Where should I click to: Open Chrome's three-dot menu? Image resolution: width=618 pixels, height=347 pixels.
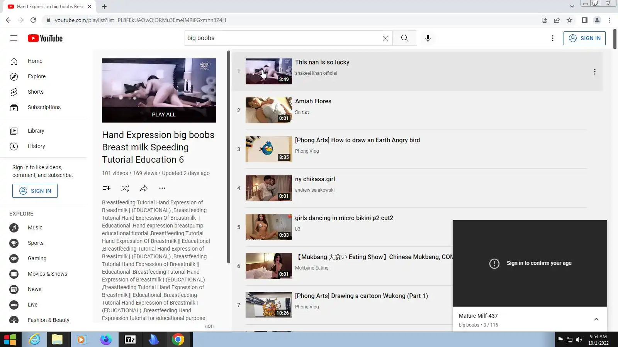(x=610, y=20)
